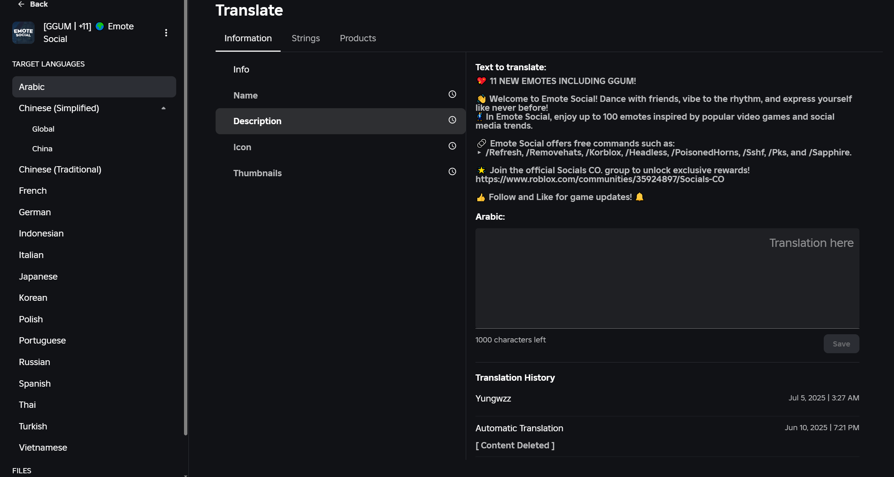Save the Arabic translation

[x=841, y=344]
